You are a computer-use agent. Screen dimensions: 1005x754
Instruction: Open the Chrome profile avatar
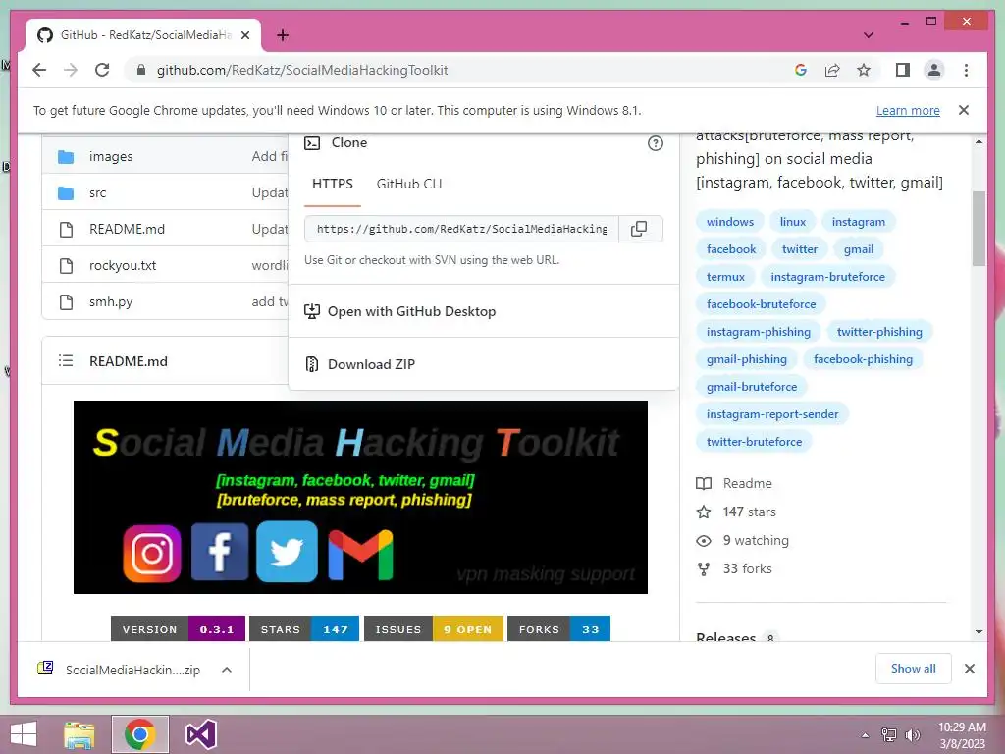[934, 70]
